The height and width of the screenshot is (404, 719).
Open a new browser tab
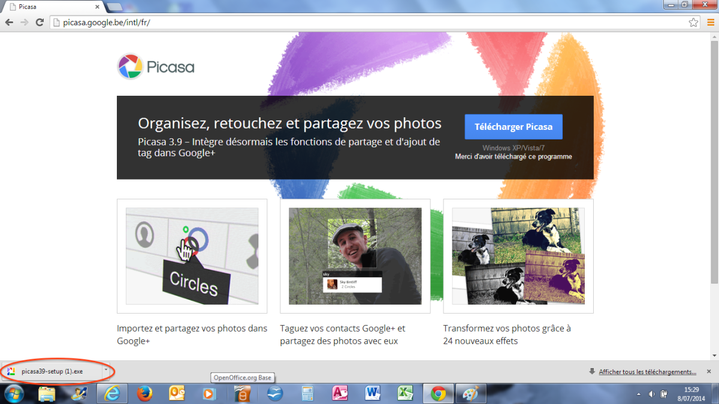(114, 7)
